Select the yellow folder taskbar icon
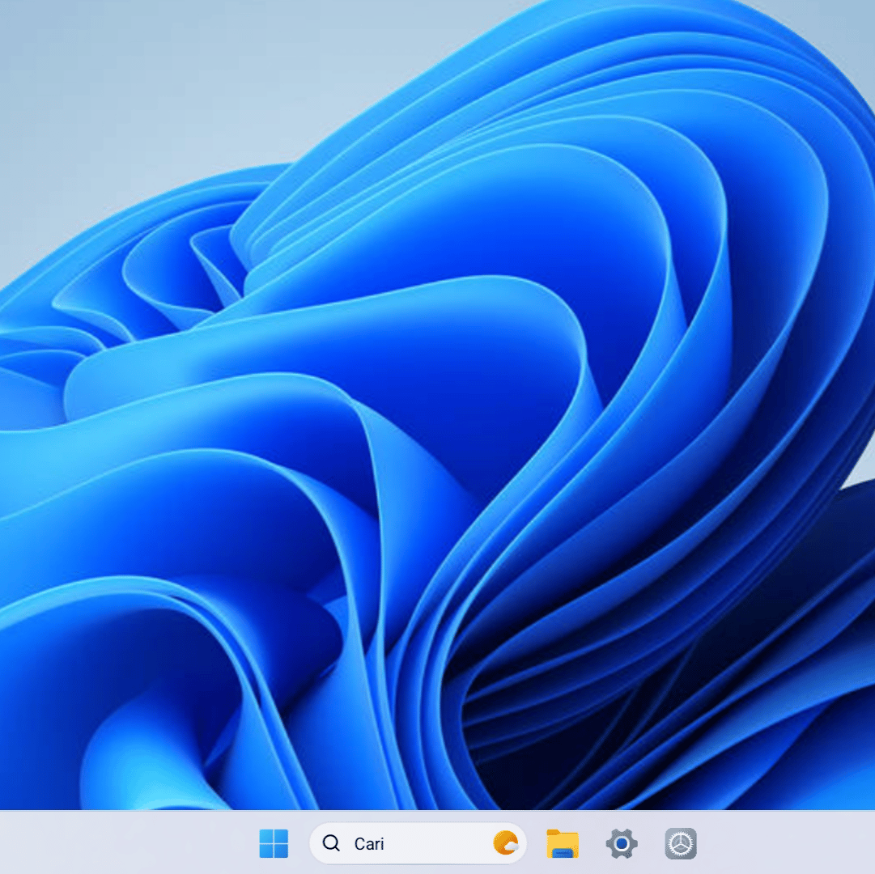This screenshot has height=874, width=875. [x=562, y=842]
